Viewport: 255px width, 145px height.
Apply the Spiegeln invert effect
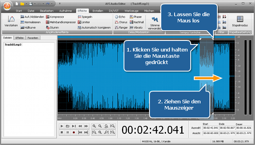[85, 17]
